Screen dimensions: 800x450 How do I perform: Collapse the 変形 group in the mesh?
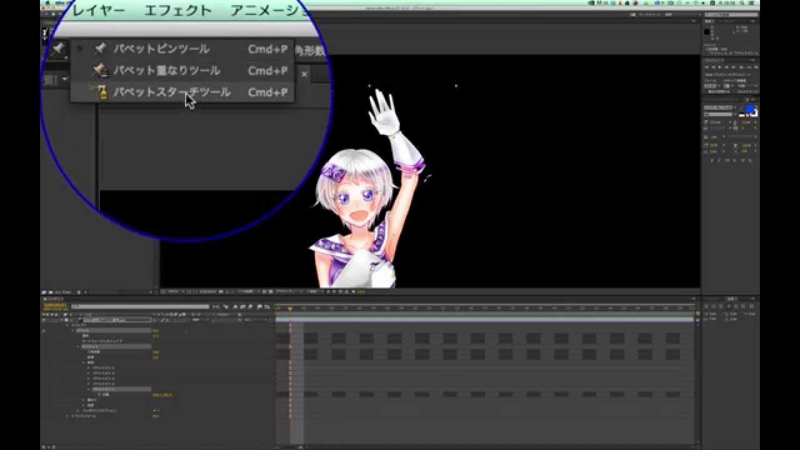[83, 362]
